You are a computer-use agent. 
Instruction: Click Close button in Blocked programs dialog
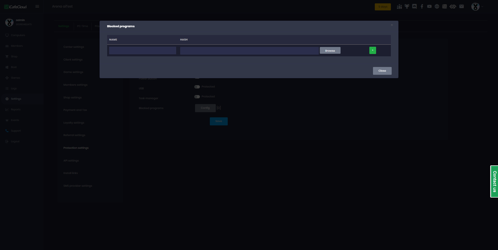(x=382, y=71)
